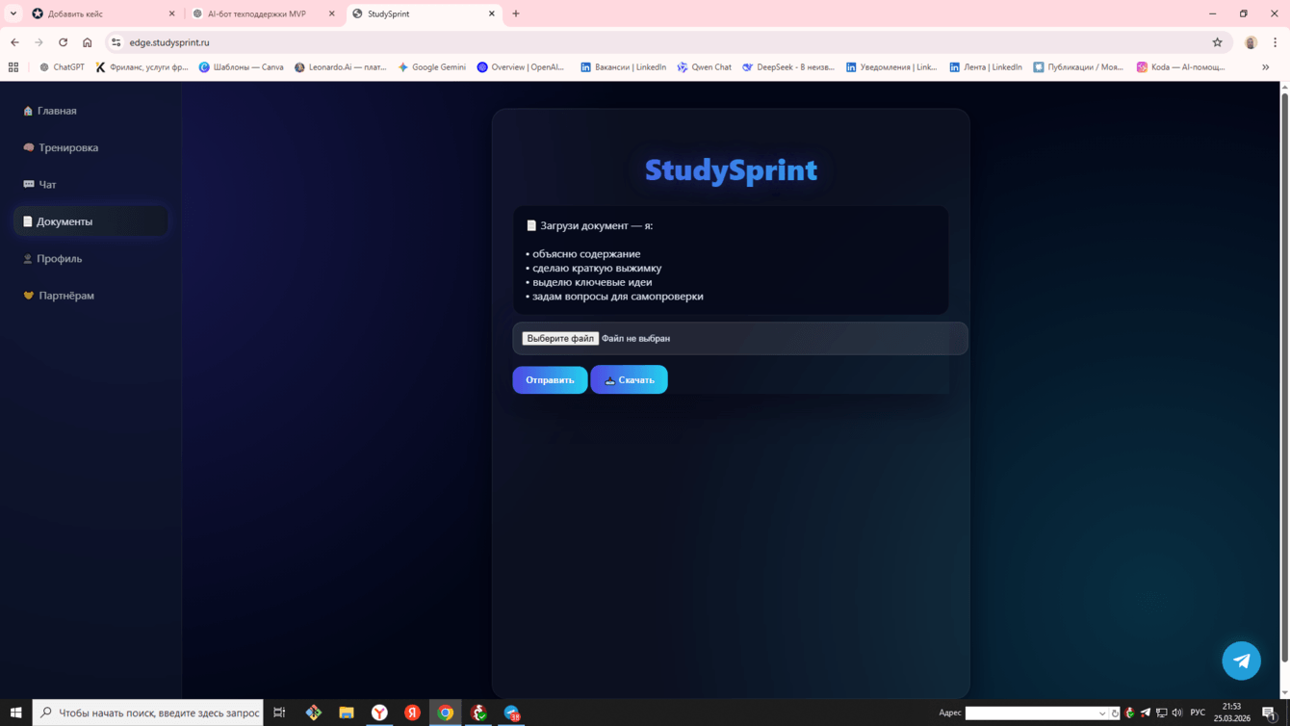The image size is (1290, 726).
Task: Open the Лента | LinkedIn bookmark
Action: coord(986,67)
